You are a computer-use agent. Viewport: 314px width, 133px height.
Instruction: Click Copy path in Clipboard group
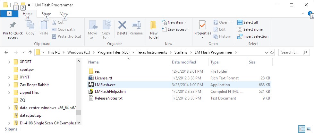(x=63, y=29)
